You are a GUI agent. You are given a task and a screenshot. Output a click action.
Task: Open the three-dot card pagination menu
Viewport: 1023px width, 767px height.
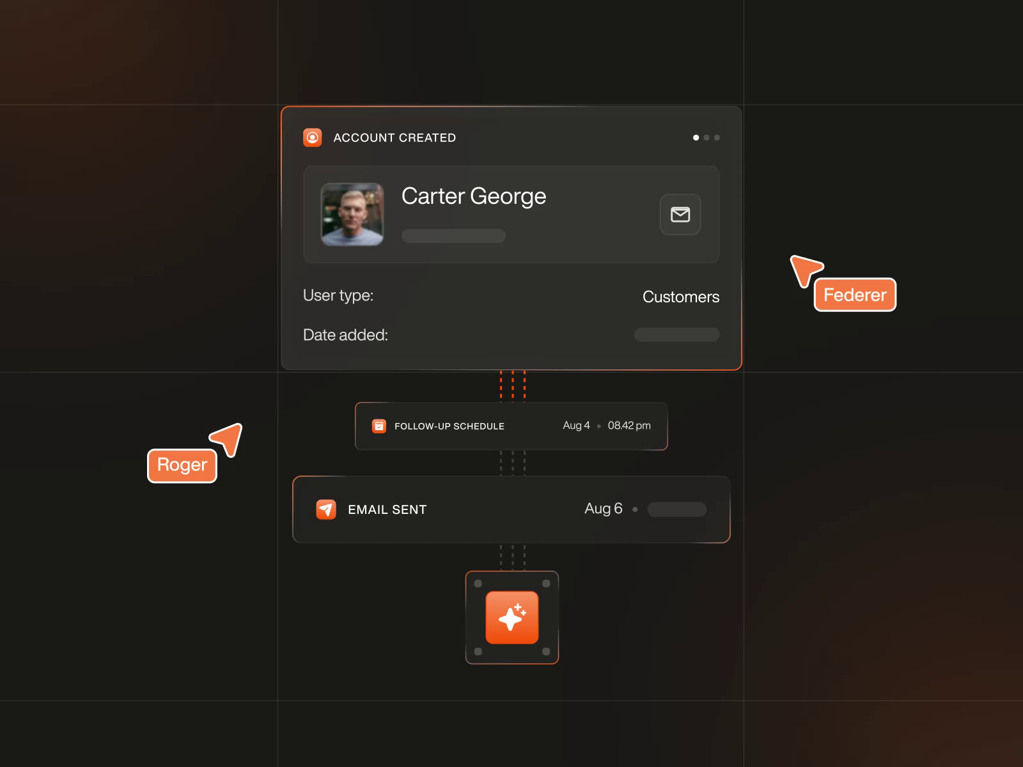(x=707, y=137)
